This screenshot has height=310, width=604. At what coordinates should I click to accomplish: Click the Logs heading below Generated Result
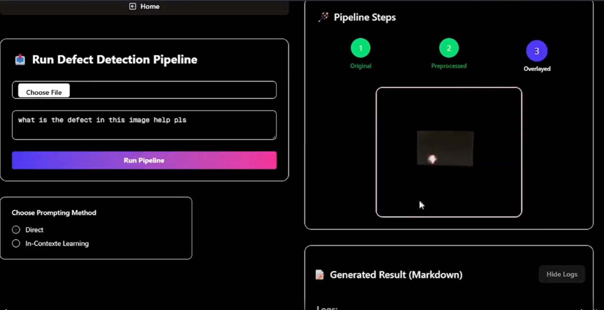326,307
